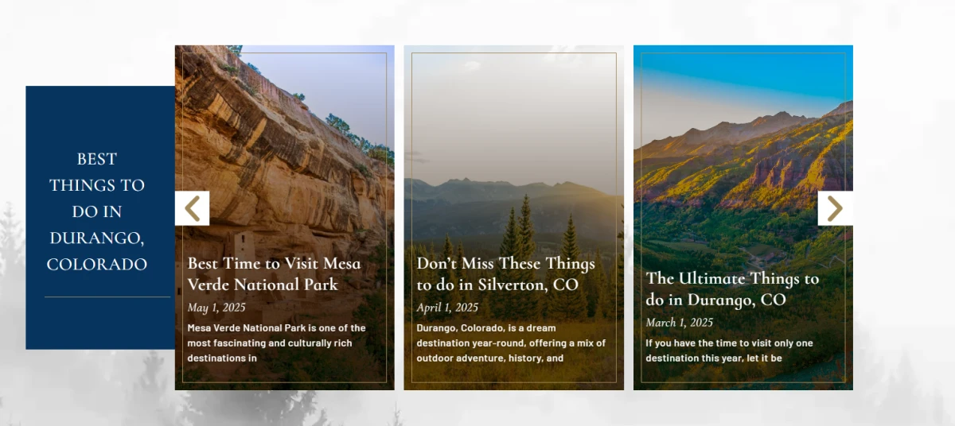The width and height of the screenshot is (955, 426).
Task: Select the March 1, 2025 date text
Action: pyautogui.click(x=680, y=323)
